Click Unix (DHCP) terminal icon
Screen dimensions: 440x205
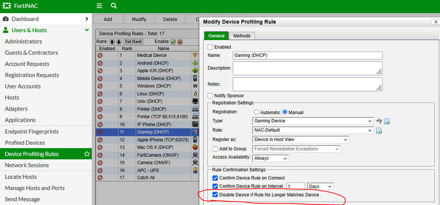[195, 101]
